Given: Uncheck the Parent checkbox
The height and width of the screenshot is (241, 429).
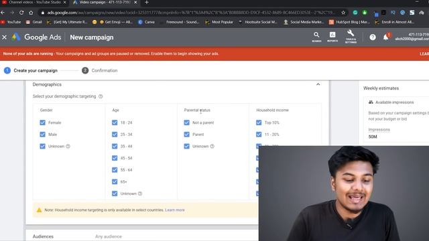Looking at the screenshot, I should (x=186, y=135).
